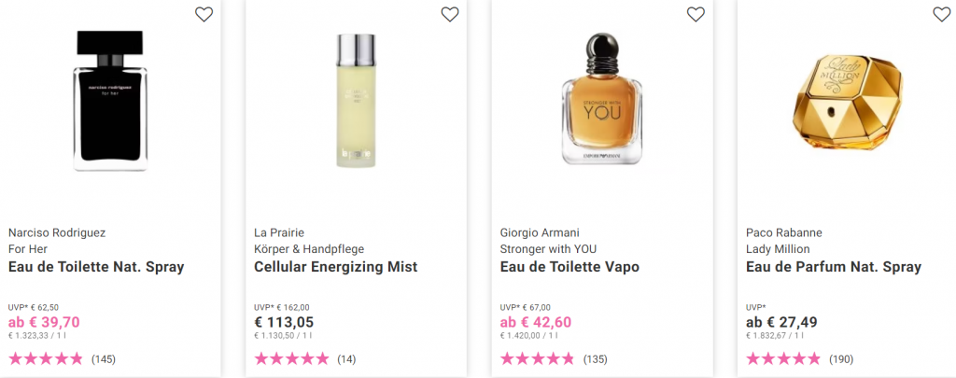Screen dimensions: 956x378
Task: View the La Prairie mist bottle image
Action: [x=357, y=101]
